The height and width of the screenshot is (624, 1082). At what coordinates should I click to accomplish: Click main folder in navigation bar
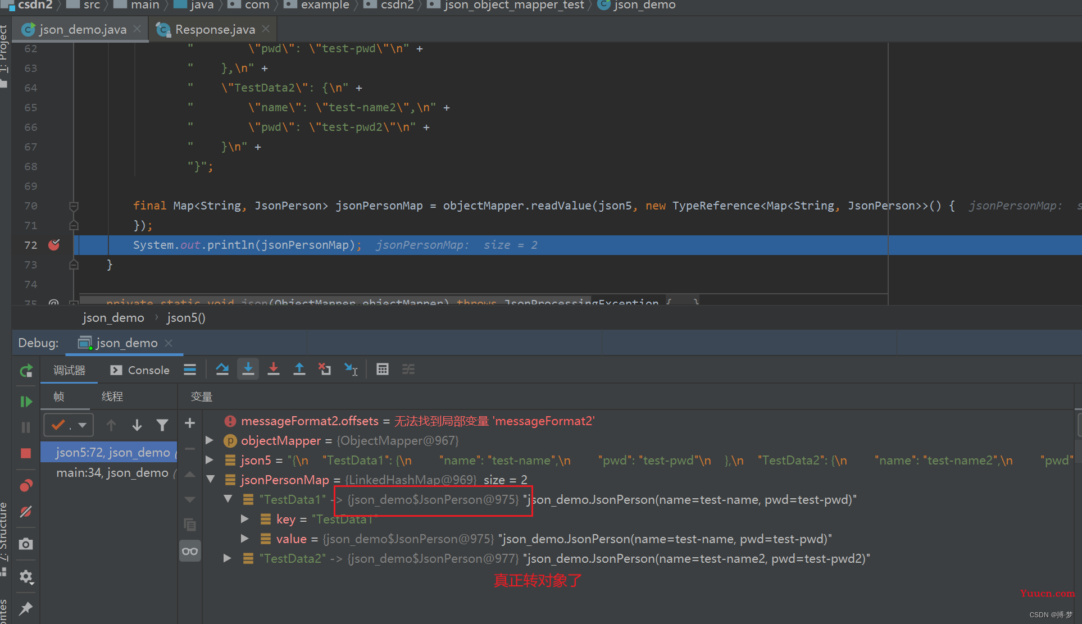point(138,5)
